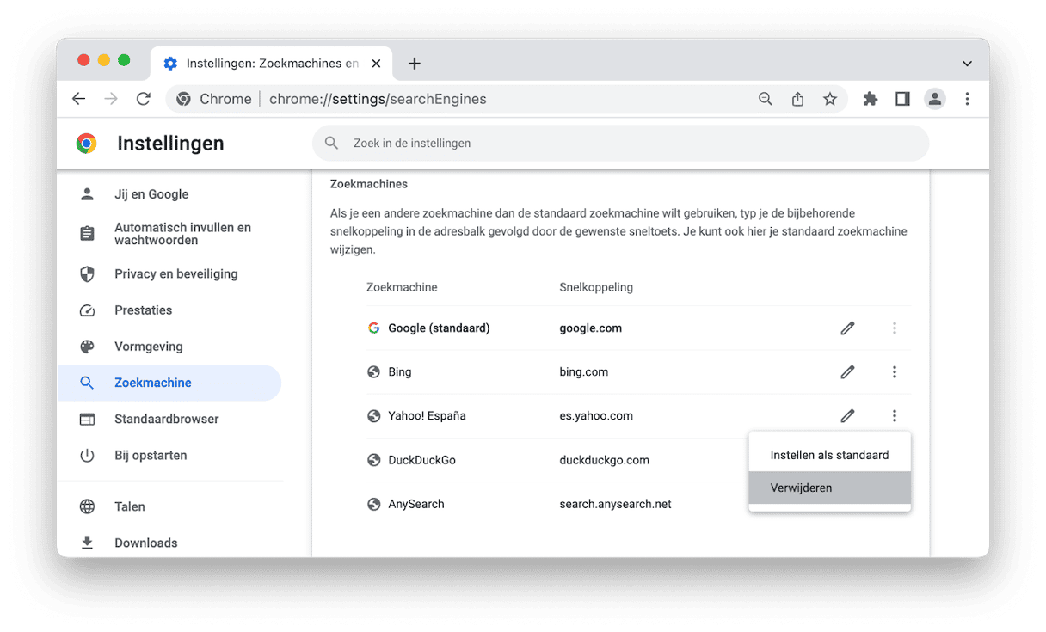
Task: Open more actions for Yahoo! España
Action: click(x=895, y=416)
